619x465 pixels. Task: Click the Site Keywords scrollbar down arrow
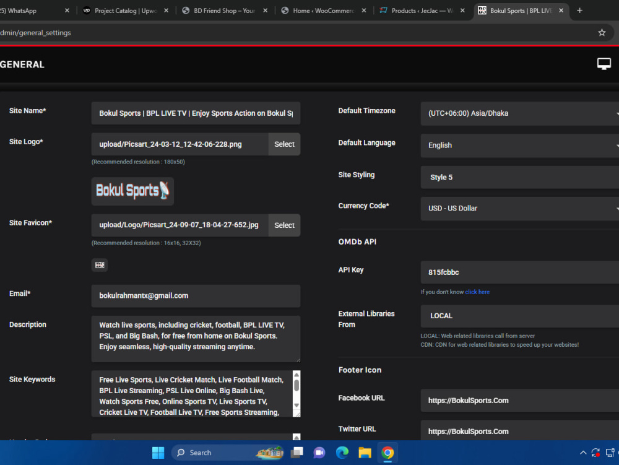click(x=297, y=406)
